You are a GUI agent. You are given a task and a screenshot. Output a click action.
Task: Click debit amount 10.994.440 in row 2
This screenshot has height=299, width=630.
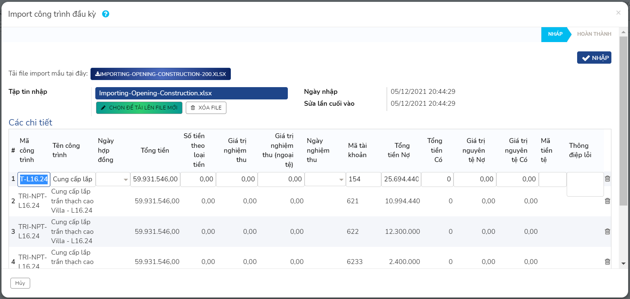[x=402, y=201]
